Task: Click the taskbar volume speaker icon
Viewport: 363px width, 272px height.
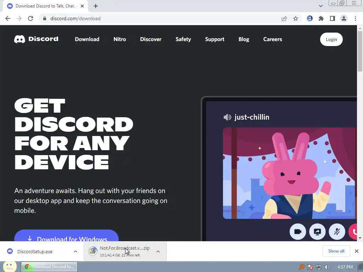Action: pos(327,267)
